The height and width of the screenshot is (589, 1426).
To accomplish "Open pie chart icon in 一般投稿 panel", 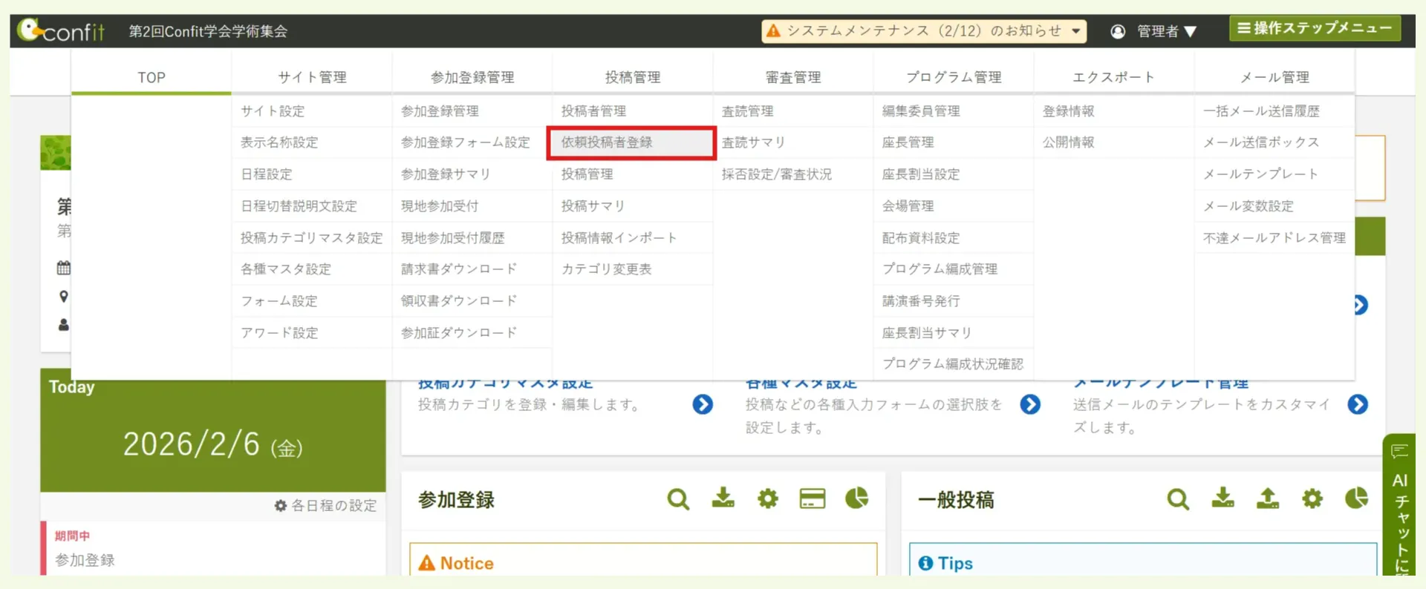I will (x=1357, y=498).
